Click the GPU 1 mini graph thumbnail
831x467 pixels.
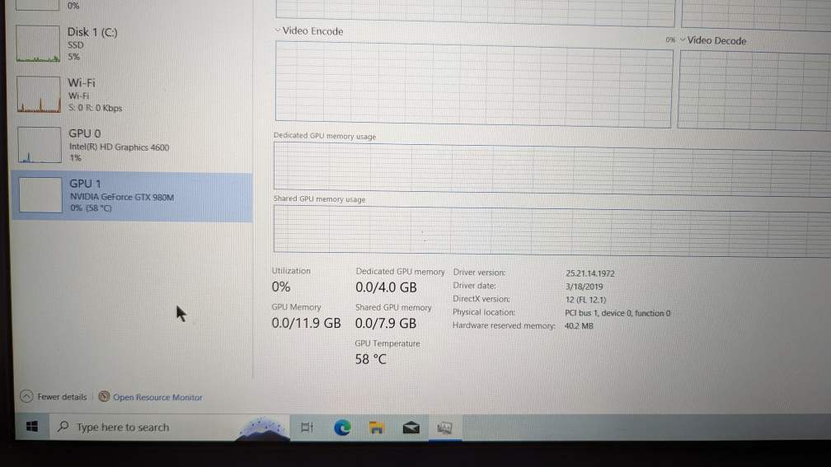point(40,195)
